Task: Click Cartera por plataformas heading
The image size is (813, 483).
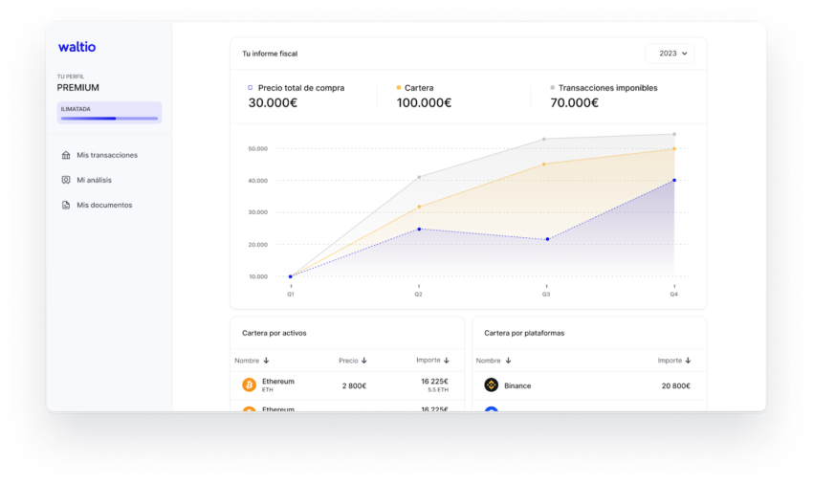Action: click(524, 333)
